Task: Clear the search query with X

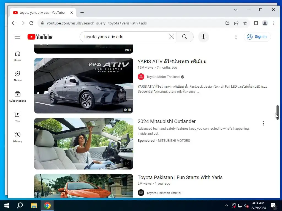Action: tap(172, 37)
